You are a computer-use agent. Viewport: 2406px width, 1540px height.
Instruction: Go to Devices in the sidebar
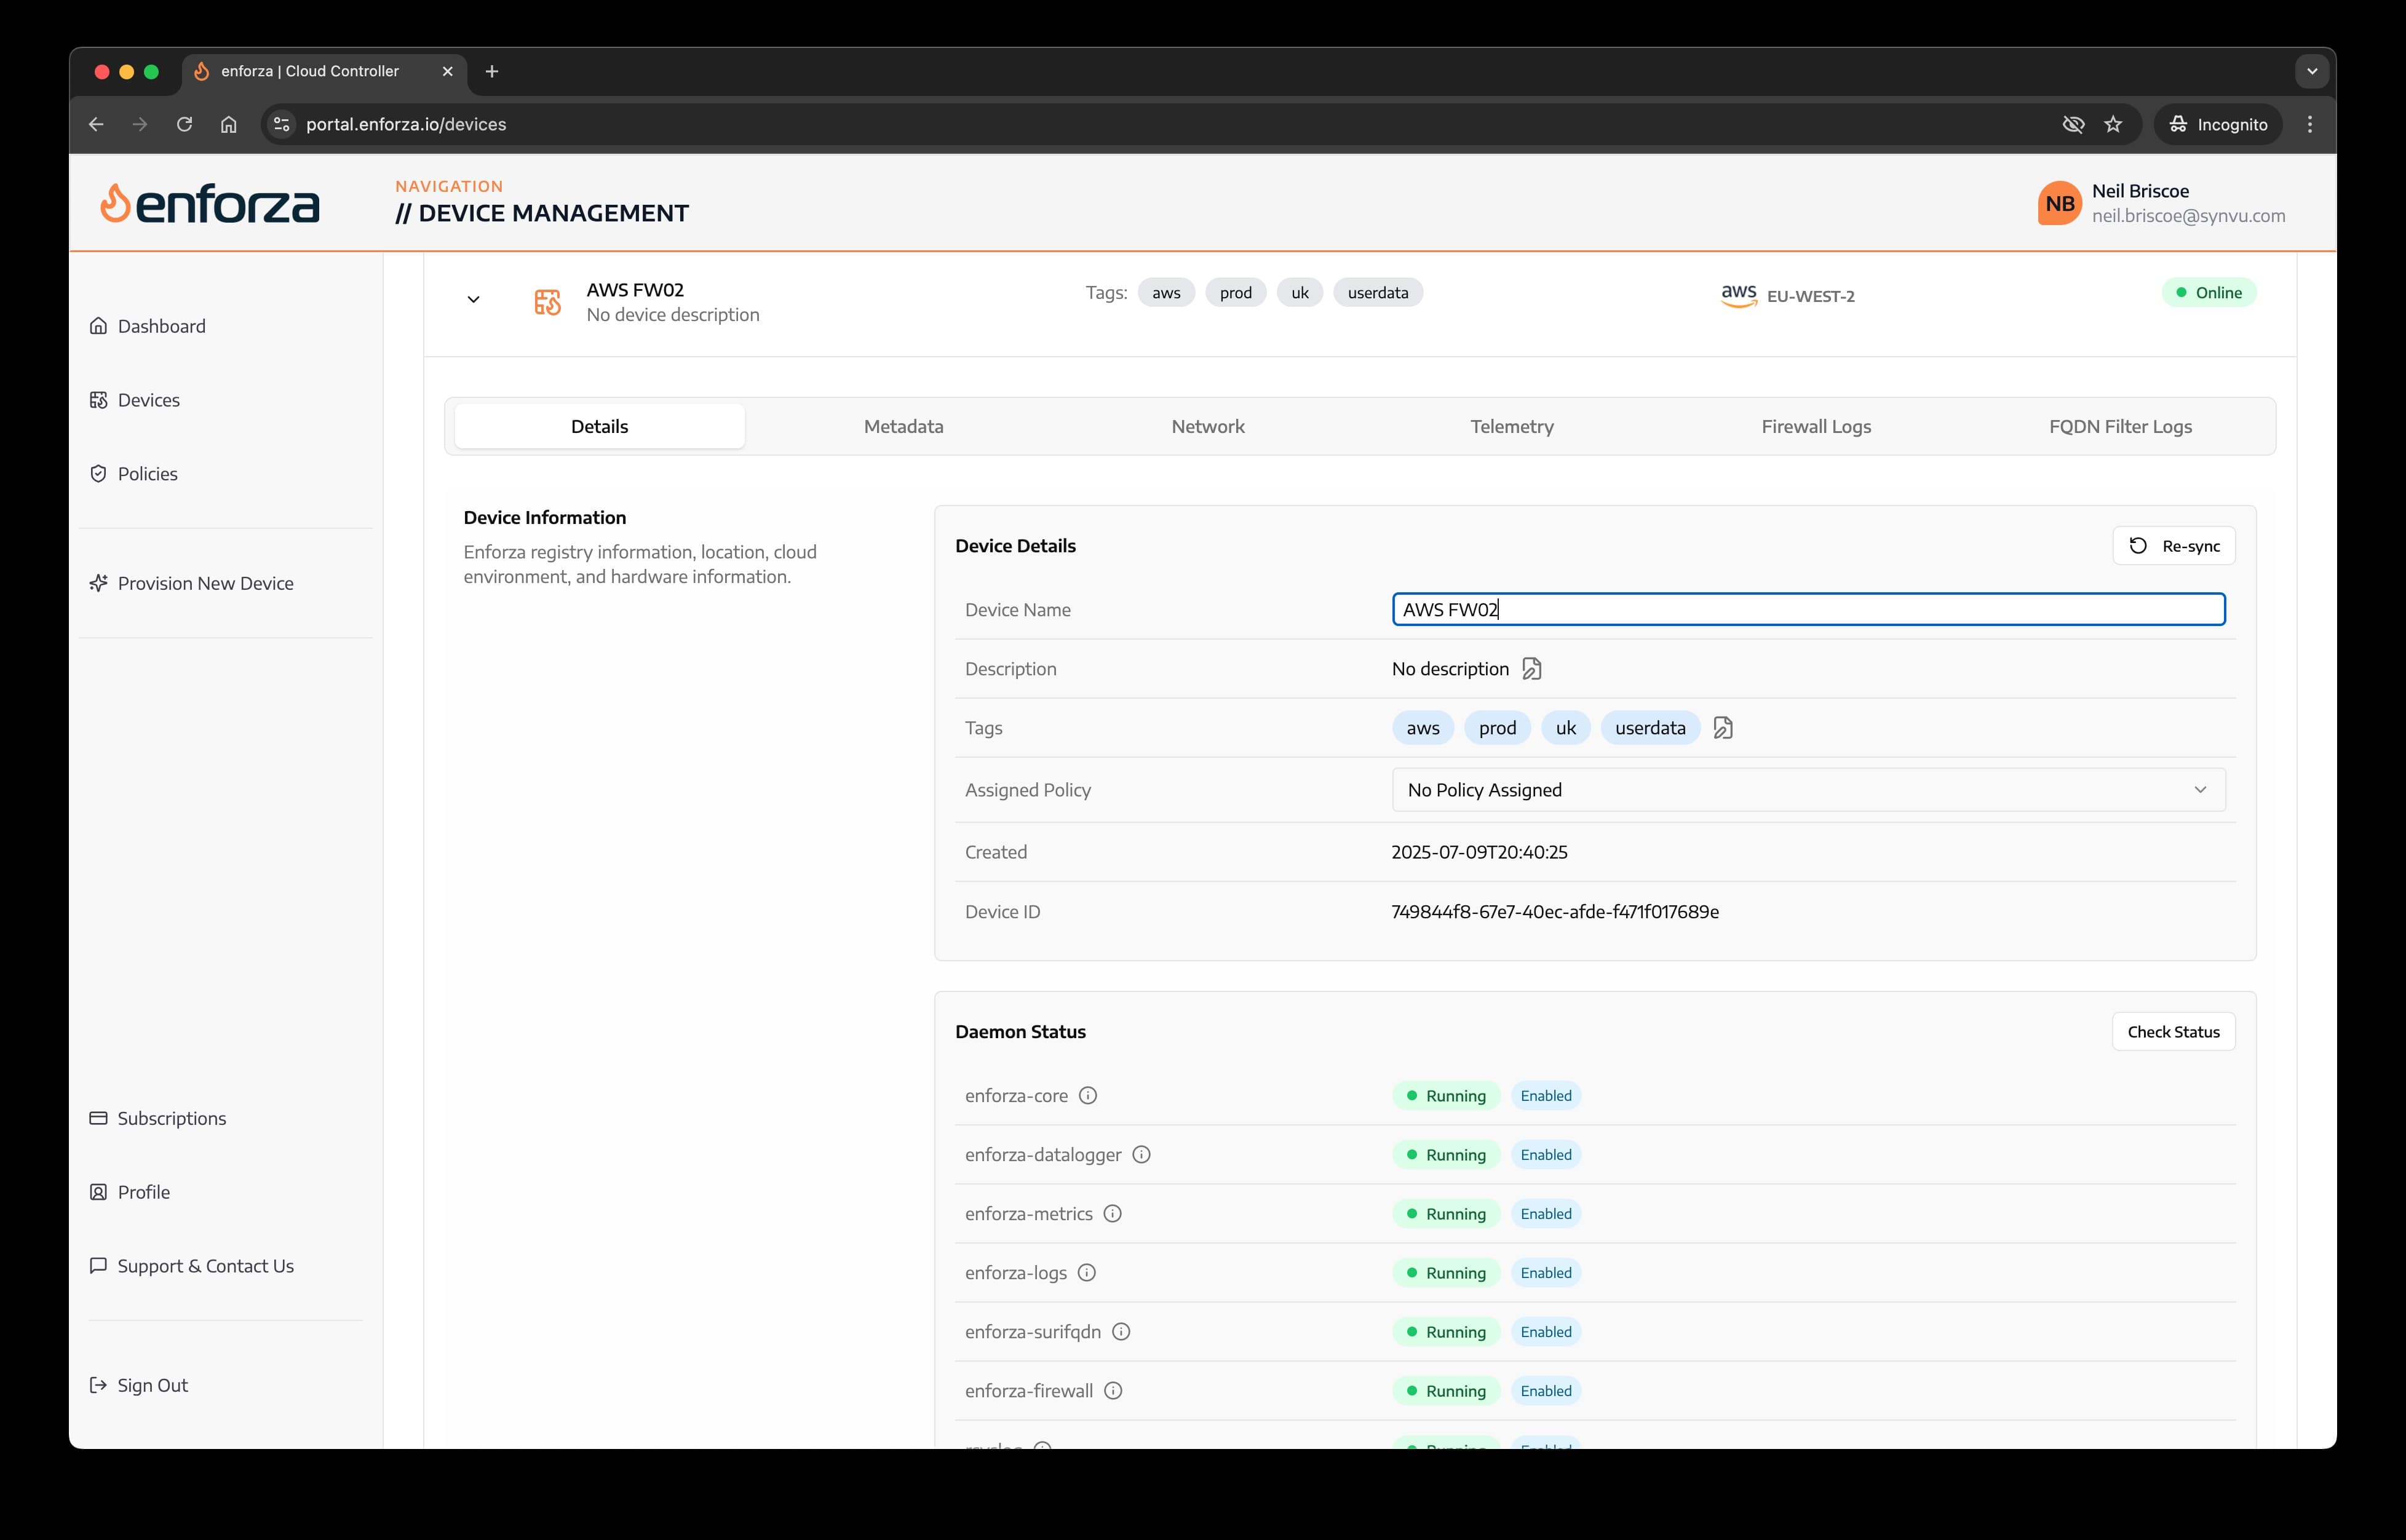(x=134, y=400)
